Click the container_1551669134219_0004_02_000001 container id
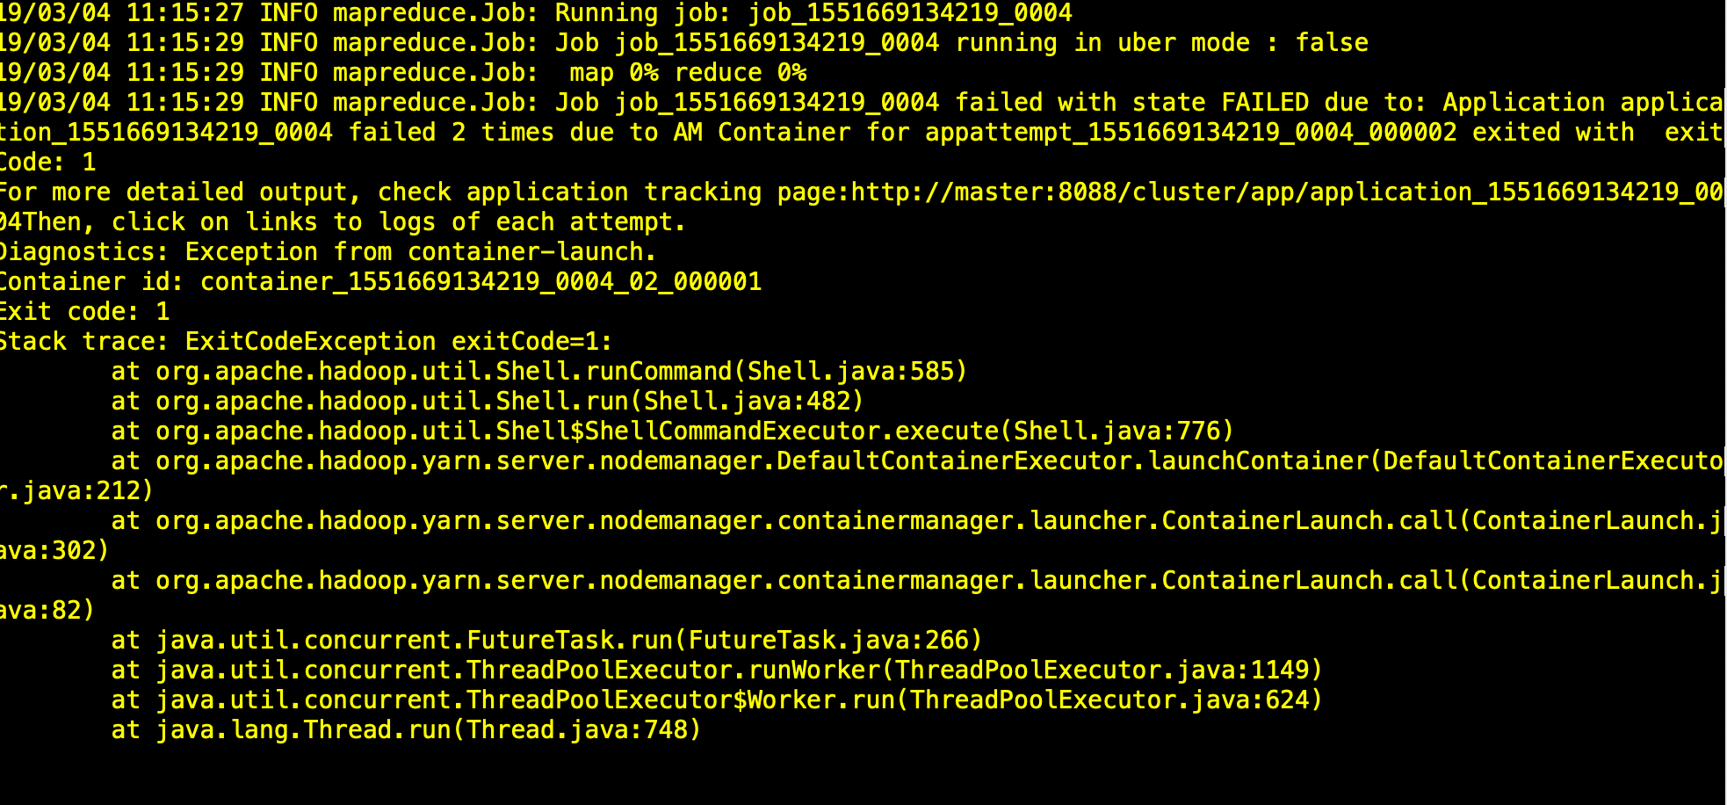1727x805 pixels. pos(481,282)
